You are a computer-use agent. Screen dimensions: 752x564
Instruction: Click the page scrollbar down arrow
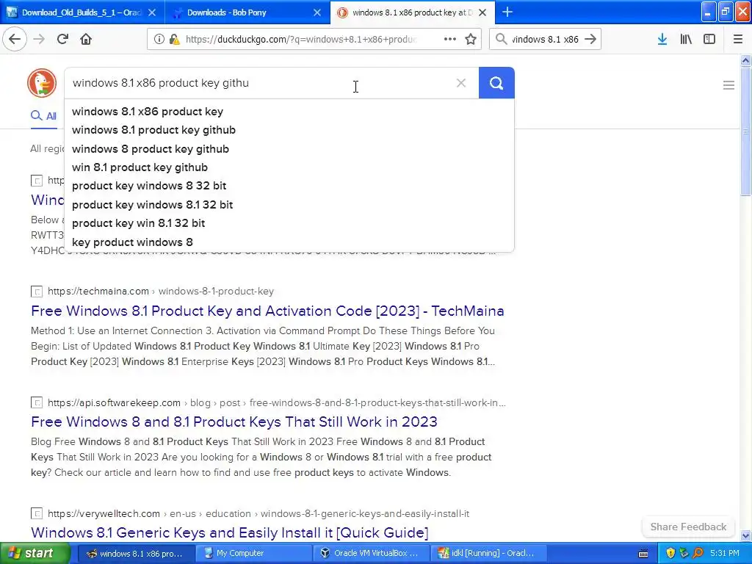click(745, 535)
